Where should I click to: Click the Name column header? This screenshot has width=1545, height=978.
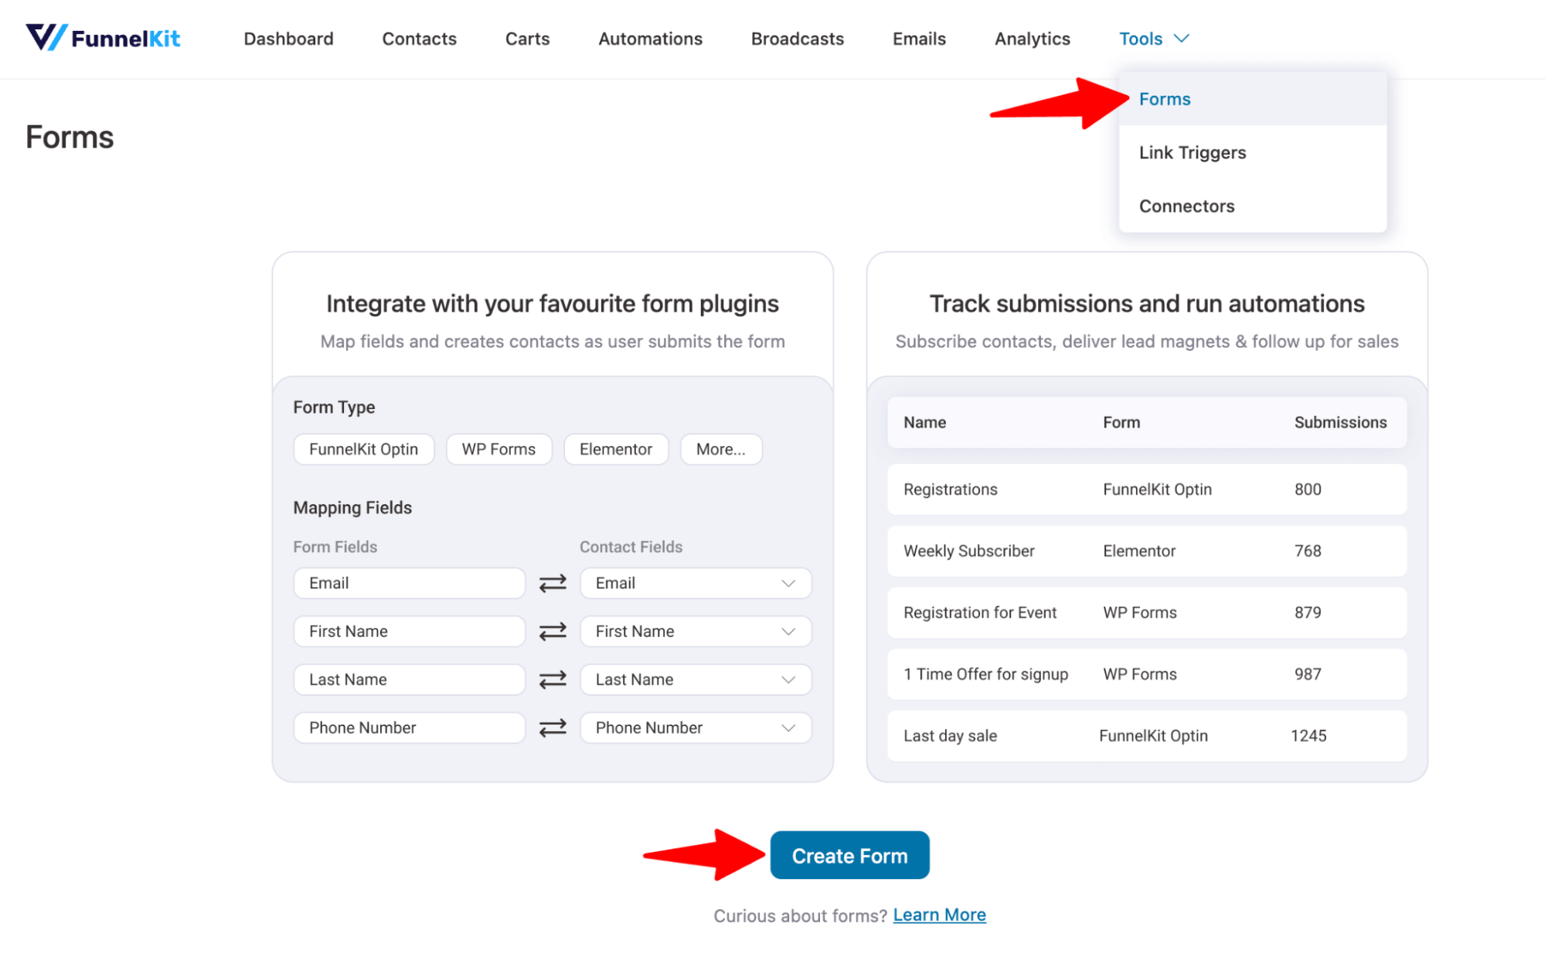tap(924, 422)
